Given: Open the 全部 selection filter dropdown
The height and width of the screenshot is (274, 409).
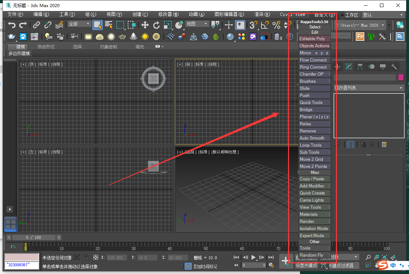Looking at the screenshot, I should click(79, 24).
